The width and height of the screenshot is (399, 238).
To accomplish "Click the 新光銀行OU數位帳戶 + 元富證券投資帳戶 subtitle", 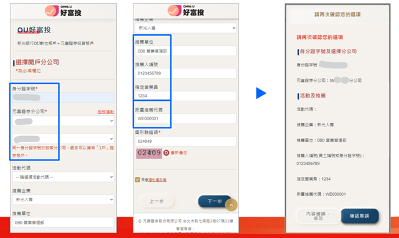I will click(x=56, y=43).
